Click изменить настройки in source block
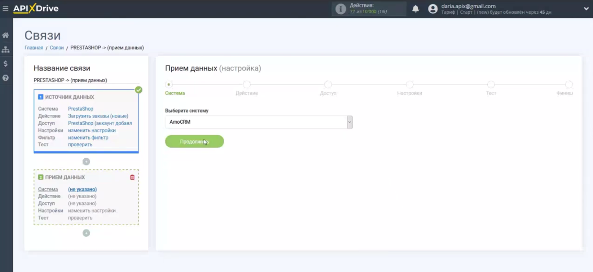 tap(92, 130)
